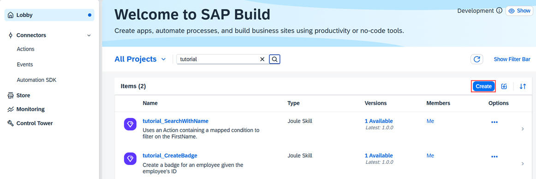Open Automation SDK item
The image size is (536, 179).
(36, 80)
